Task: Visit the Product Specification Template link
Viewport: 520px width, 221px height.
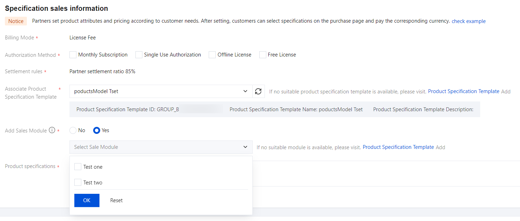Action: coord(463,91)
